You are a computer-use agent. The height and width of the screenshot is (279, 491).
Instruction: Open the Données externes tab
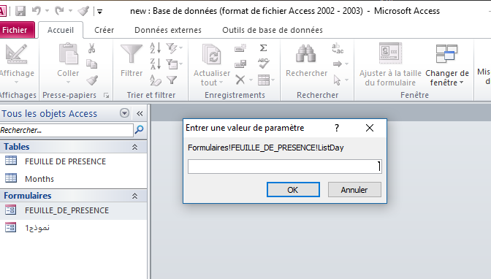[x=168, y=30]
